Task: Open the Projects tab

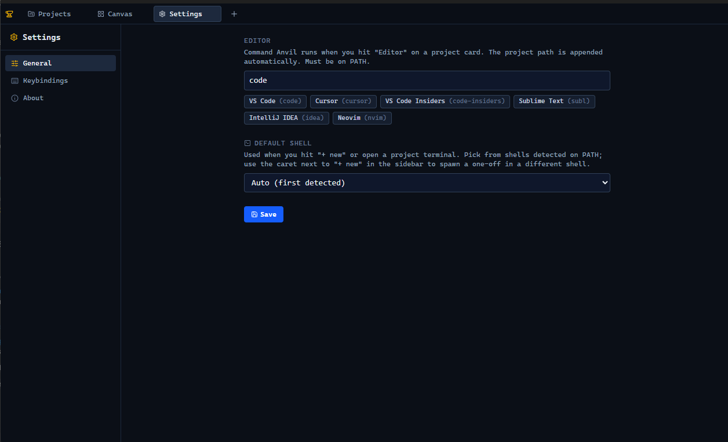Action: point(49,14)
